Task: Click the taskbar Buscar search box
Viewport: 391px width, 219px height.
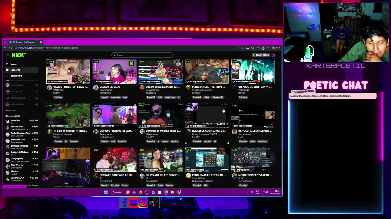Action: click(x=117, y=192)
